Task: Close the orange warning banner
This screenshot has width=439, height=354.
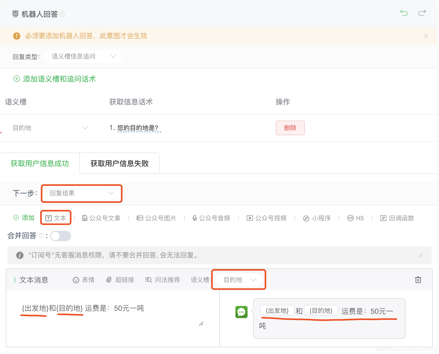Action: (x=426, y=36)
